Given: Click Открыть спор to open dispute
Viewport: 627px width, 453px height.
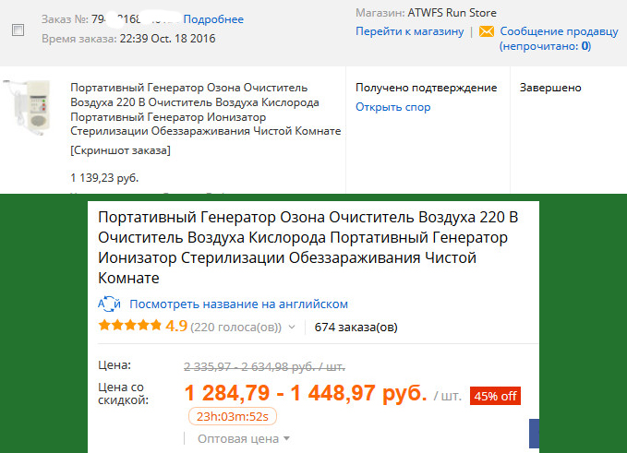Looking at the screenshot, I should [393, 107].
